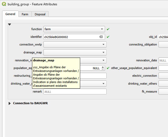Click the identifier text field
This screenshot has width=168, height=137.
coord(71,37)
